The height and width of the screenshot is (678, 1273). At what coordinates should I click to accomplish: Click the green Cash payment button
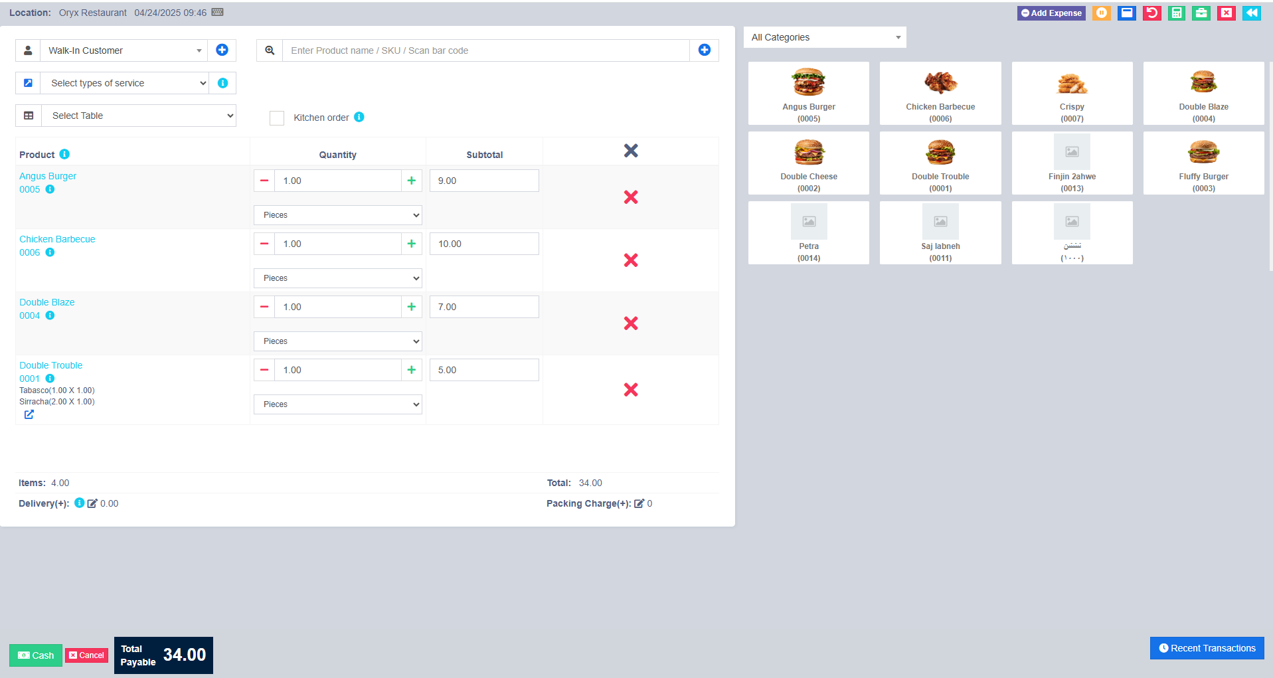coord(36,655)
